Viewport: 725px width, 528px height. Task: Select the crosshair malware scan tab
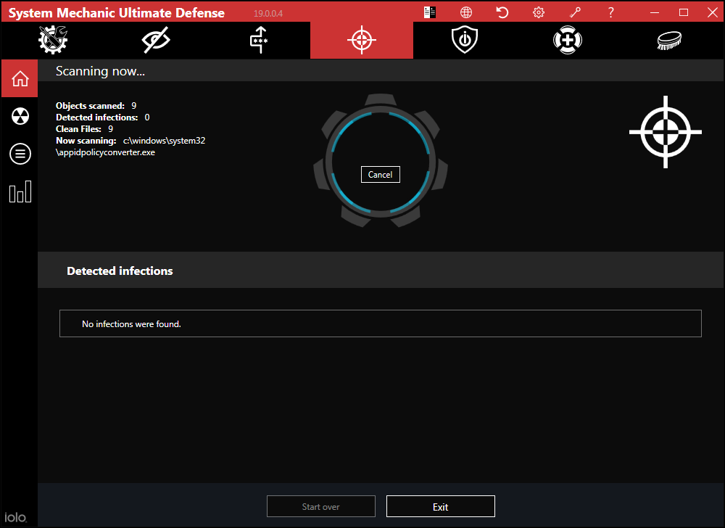pyautogui.click(x=362, y=40)
